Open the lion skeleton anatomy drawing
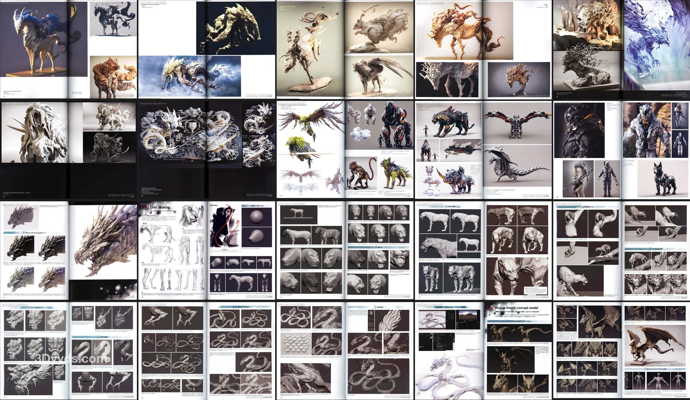The width and height of the screenshot is (690, 400). click(x=157, y=252)
